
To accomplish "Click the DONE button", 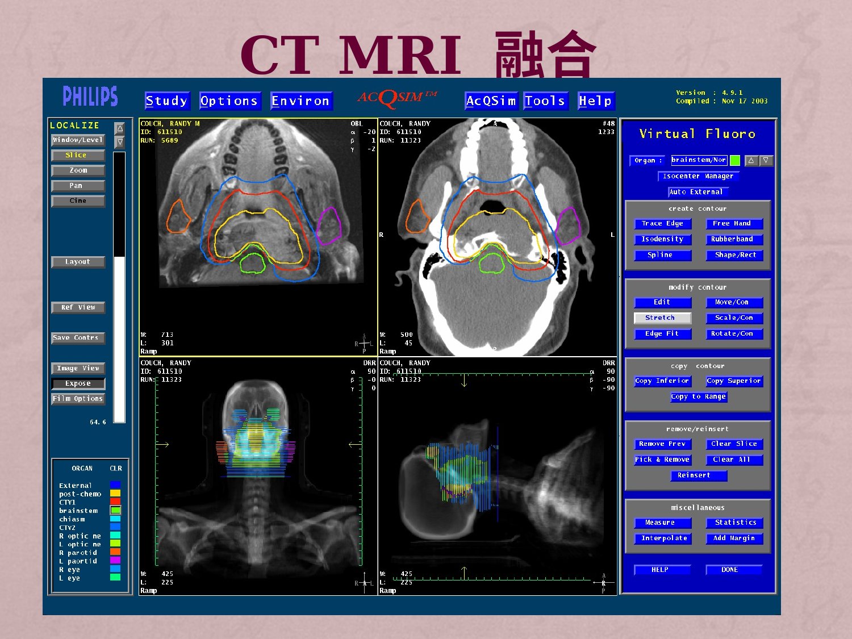I will point(734,570).
